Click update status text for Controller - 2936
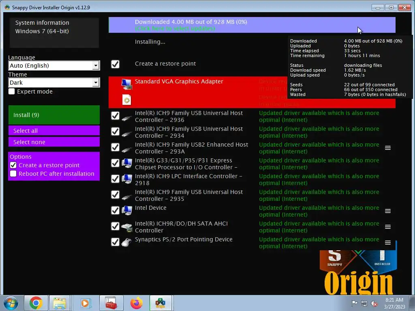The width and height of the screenshot is (415, 311). click(319, 116)
